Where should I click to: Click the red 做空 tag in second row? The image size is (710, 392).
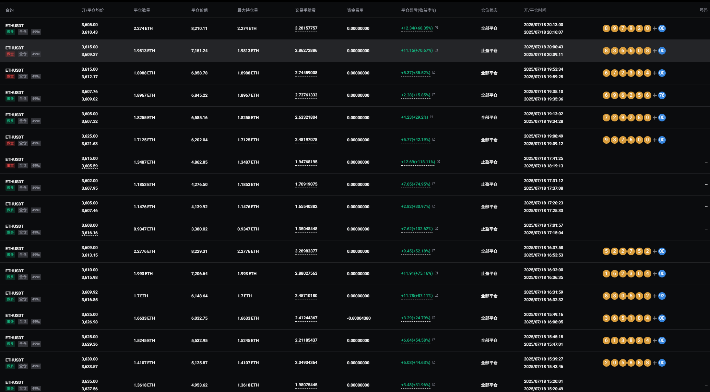(x=10, y=54)
